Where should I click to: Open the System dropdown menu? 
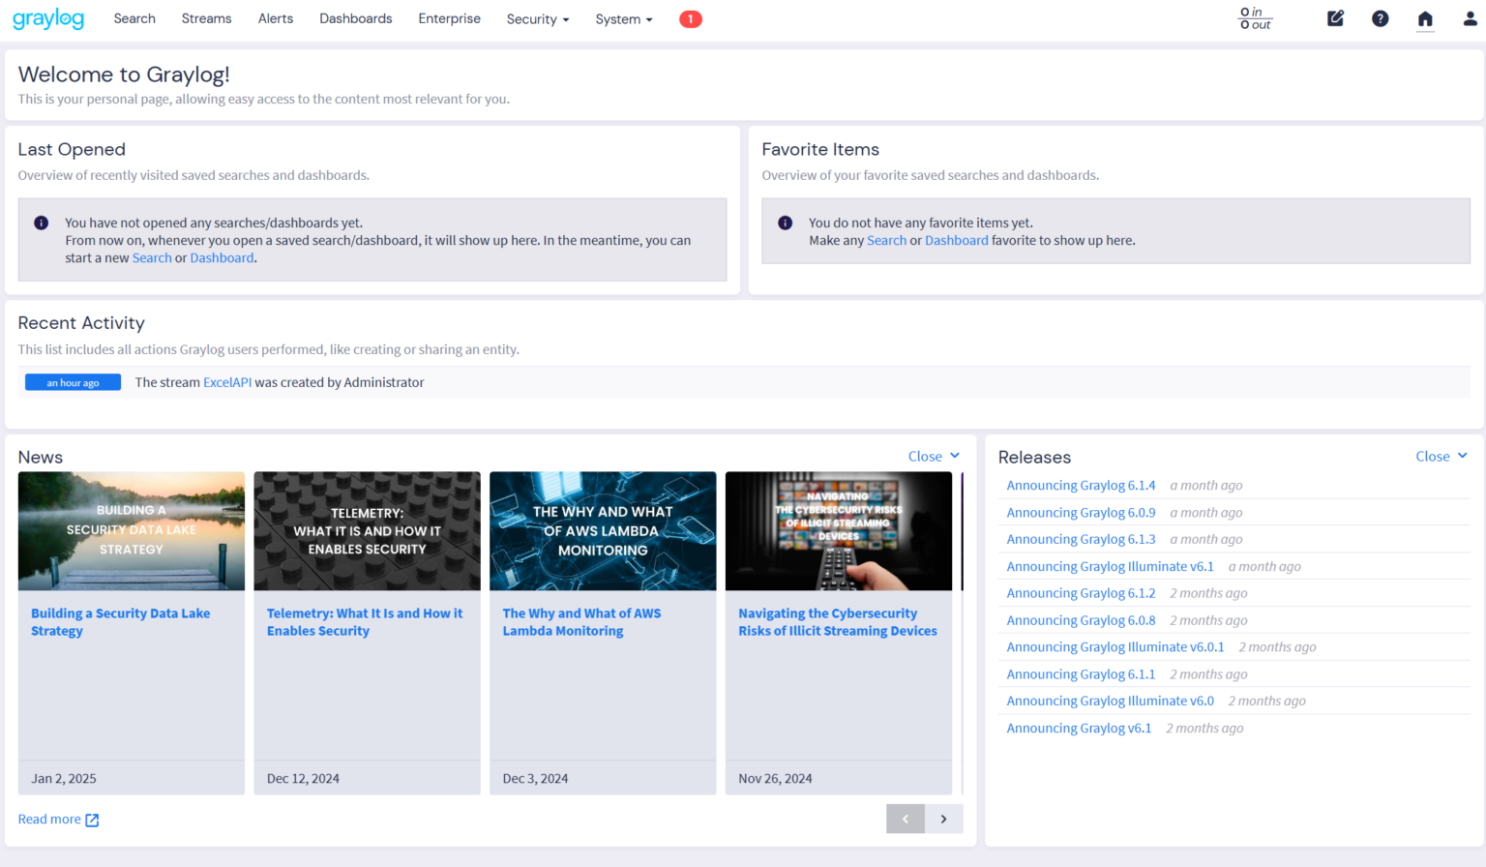pyautogui.click(x=622, y=18)
